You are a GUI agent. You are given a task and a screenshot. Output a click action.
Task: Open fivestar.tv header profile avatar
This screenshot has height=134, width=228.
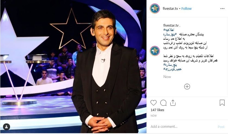(x=155, y=9)
